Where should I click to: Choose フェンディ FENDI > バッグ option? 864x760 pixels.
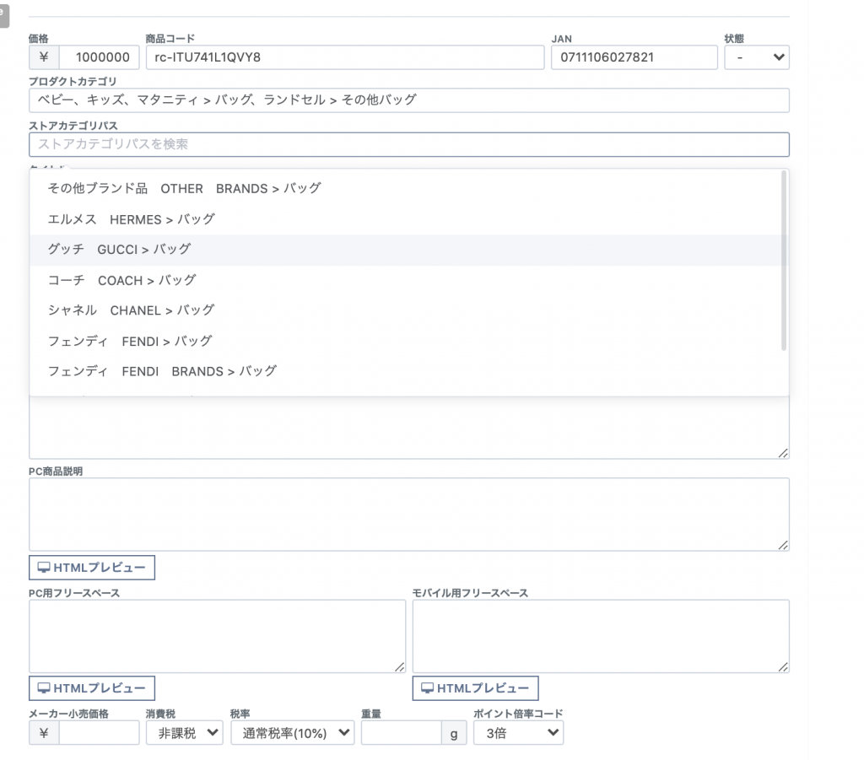coord(406,342)
